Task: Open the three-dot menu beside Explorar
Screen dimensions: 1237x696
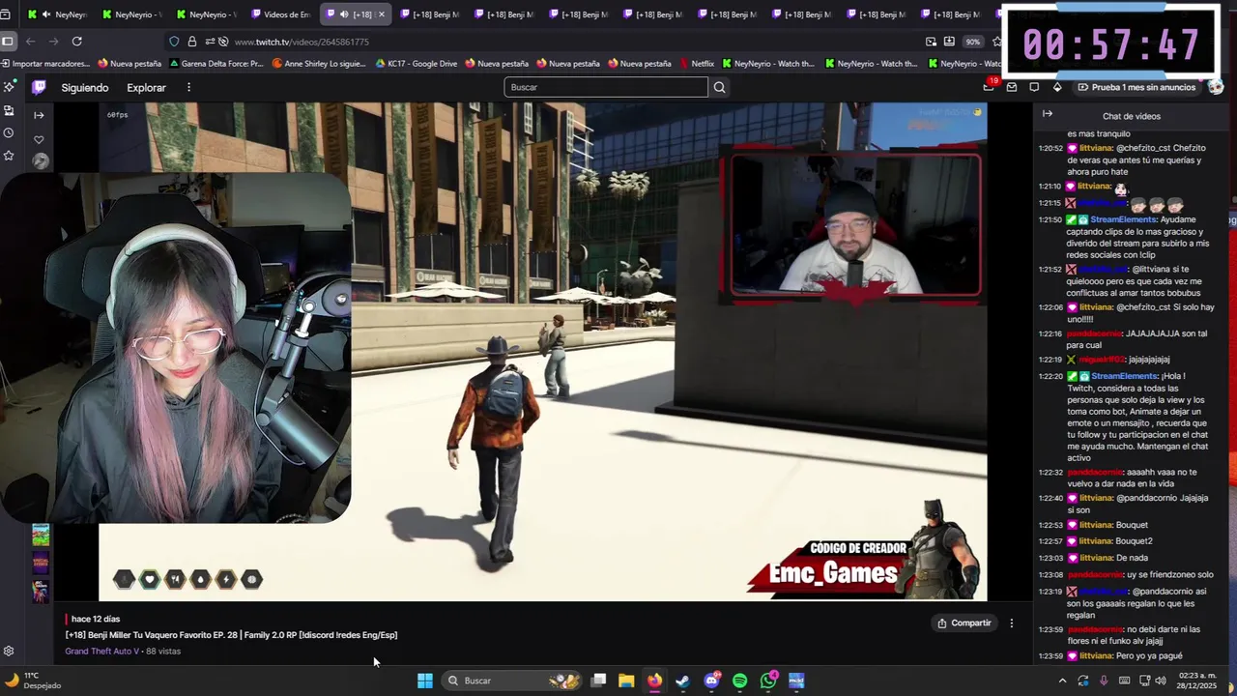Action: tap(188, 87)
